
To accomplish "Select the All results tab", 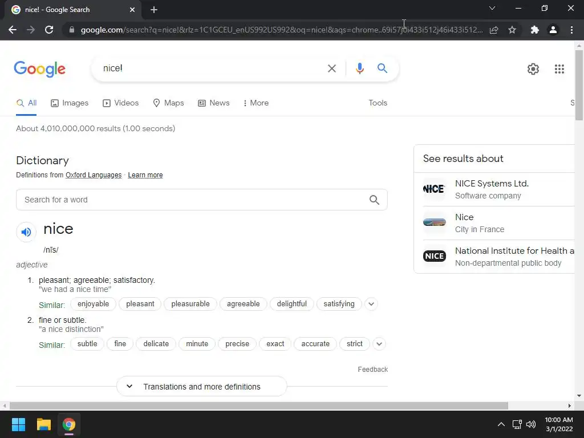I will [26, 103].
